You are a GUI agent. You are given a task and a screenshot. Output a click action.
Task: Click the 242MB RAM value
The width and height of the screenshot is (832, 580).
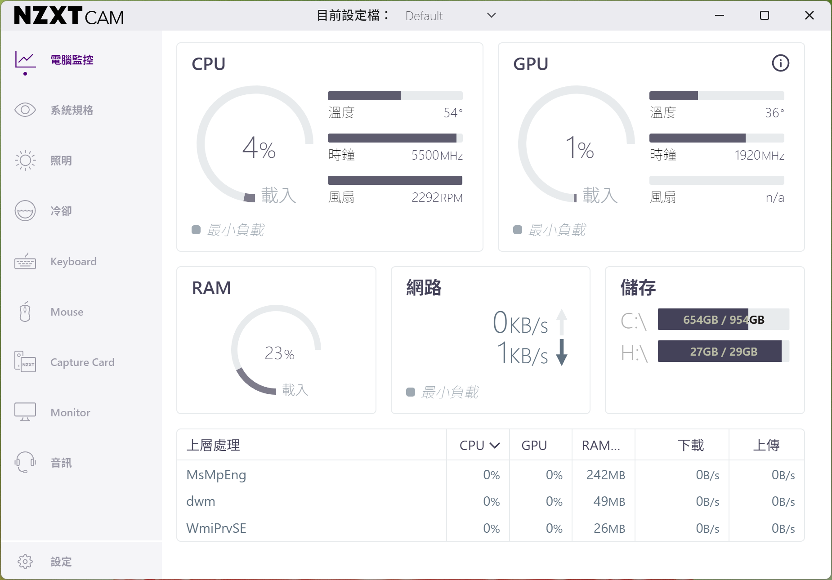click(606, 475)
